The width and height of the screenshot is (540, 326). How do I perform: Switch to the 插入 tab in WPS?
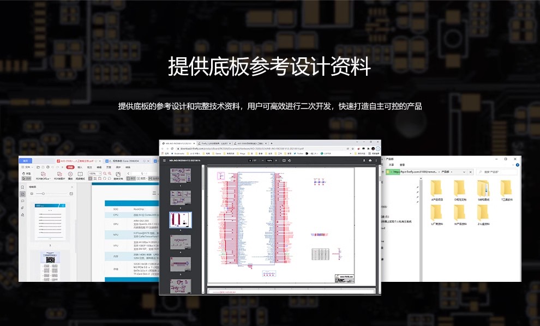point(80,167)
